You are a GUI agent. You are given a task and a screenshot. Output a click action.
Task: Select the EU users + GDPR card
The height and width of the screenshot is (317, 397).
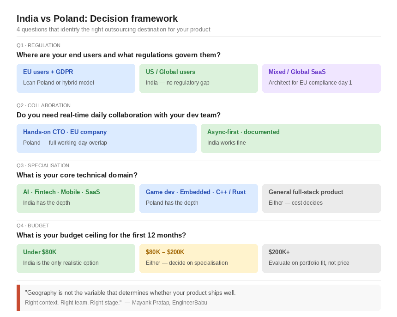click(76, 78)
